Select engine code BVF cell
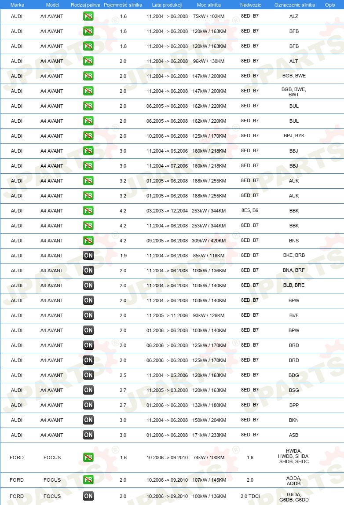Screen dimensions: 344x505 coord(294,315)
